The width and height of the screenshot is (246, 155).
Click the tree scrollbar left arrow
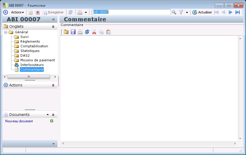[x=5, y=77]
